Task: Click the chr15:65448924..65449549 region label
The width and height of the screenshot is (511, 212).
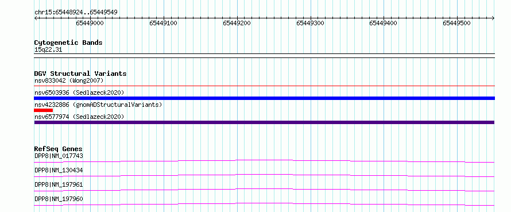Action: 76,13
